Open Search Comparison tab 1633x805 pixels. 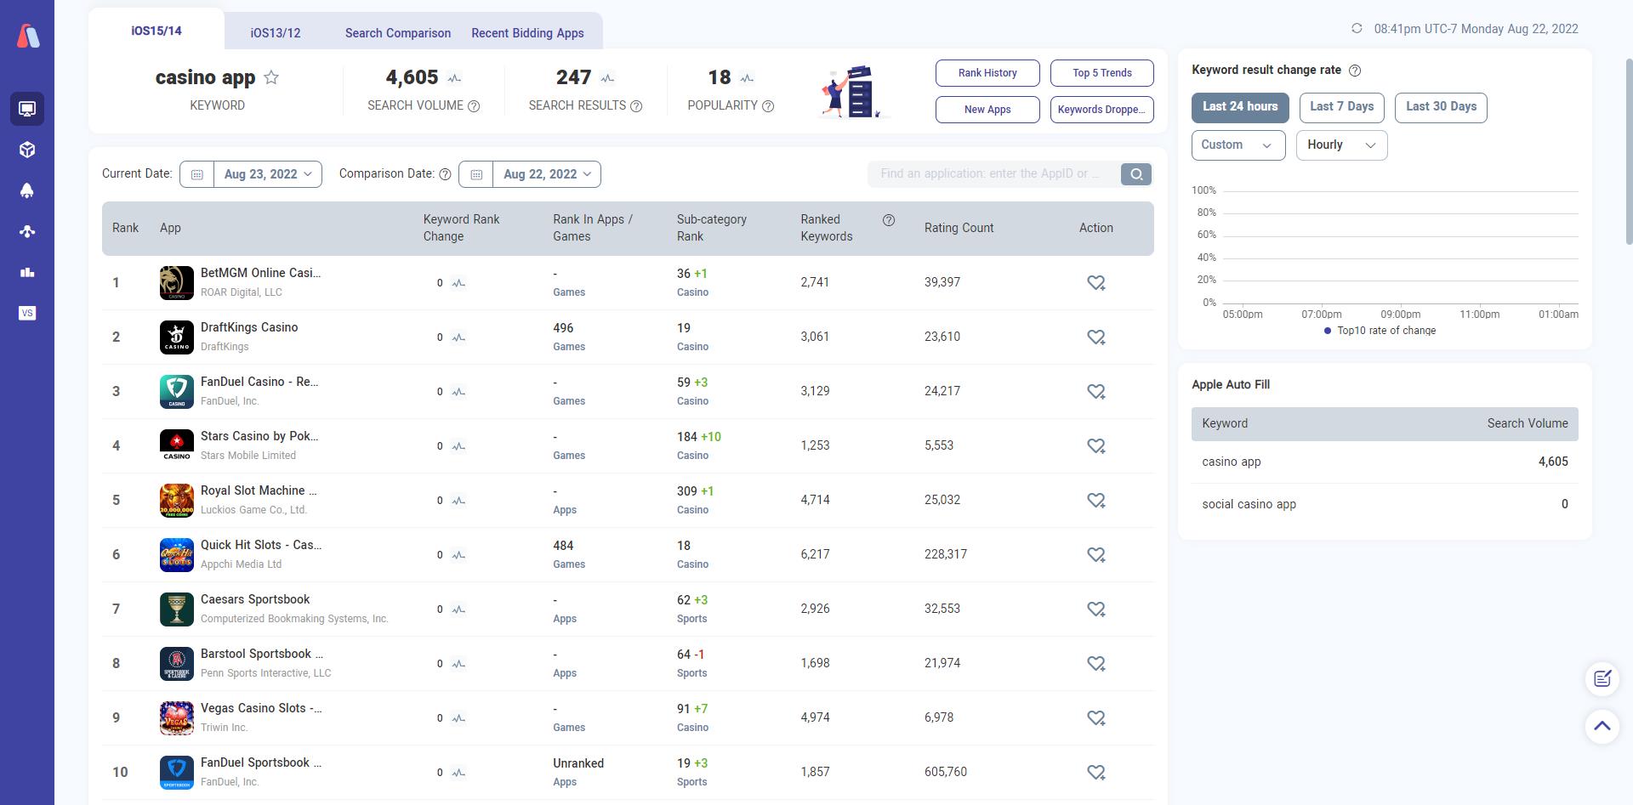[x=398, y=33]
